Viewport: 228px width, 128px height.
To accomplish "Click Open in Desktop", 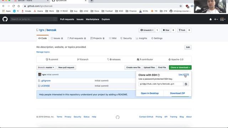I will [150, 93].
